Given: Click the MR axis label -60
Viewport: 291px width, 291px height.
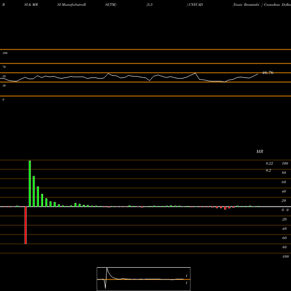Looking at the screenshot, I should [x=284, y=238].
